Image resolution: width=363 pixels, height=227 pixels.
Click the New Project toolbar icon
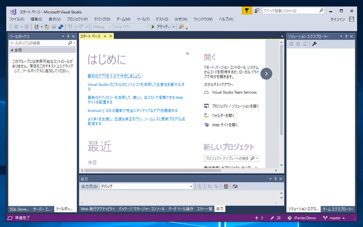tap(36, 27)
